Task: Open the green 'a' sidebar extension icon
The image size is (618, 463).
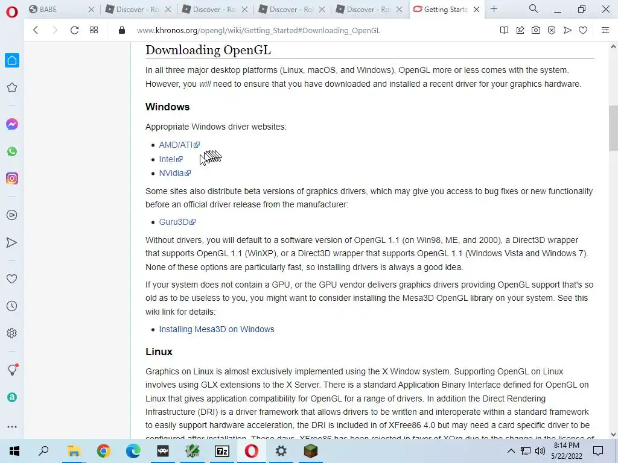Action: pyautogui.click(x=12, y=397)
